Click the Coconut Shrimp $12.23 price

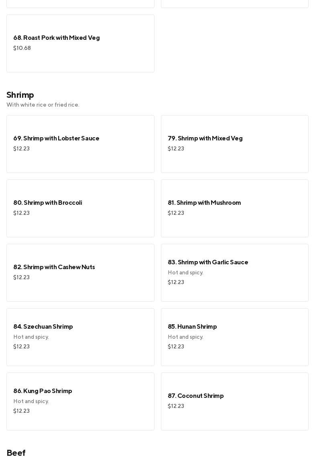[176, 406]
